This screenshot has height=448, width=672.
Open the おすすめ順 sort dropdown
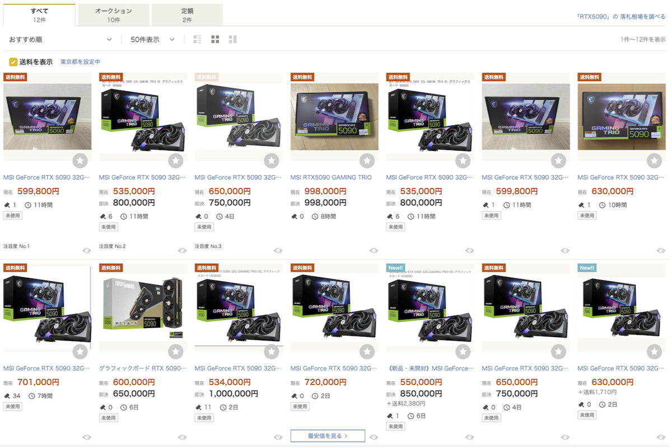[x=60, y=39]
